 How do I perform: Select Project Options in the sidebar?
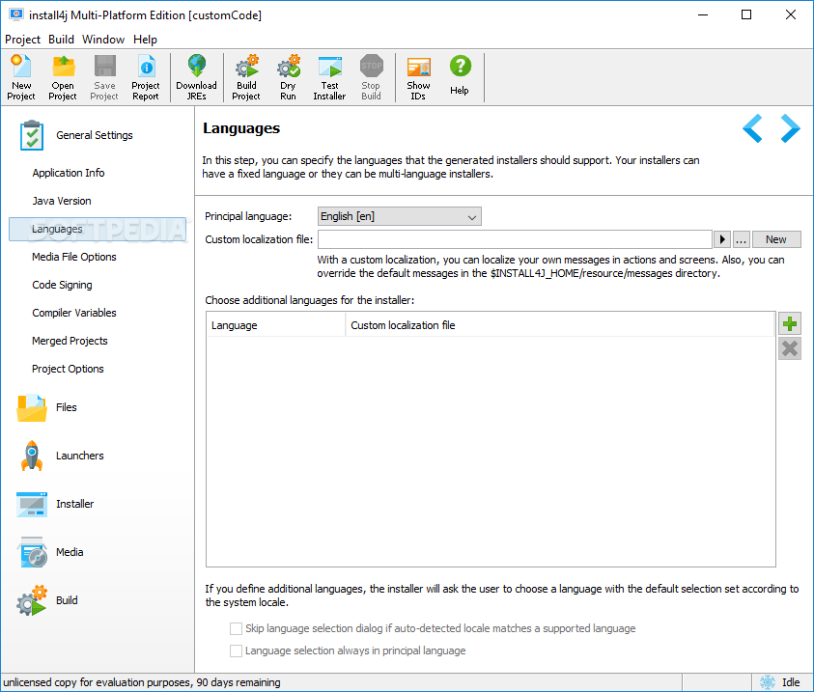click(x=68, y=369)
